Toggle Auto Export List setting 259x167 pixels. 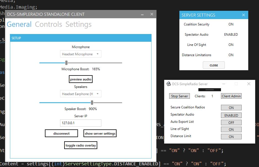click(231, 122)
